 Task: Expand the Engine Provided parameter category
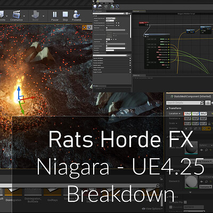(x=94, y=72)
